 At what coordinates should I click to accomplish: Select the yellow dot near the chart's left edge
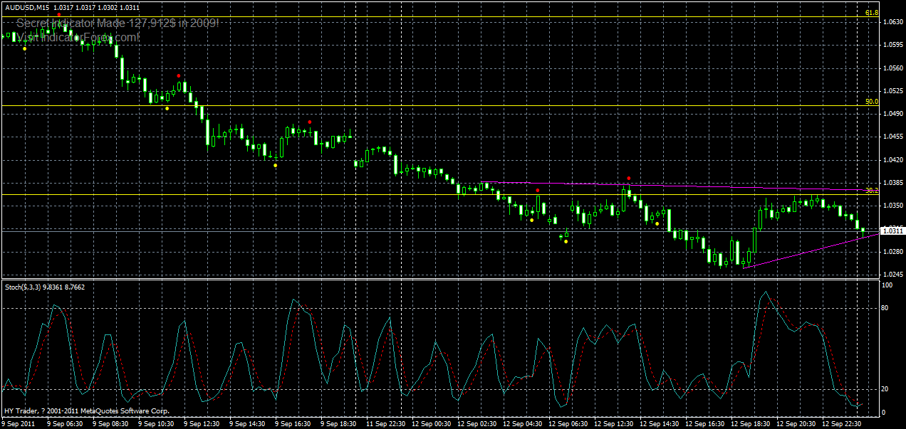[26, 50]
